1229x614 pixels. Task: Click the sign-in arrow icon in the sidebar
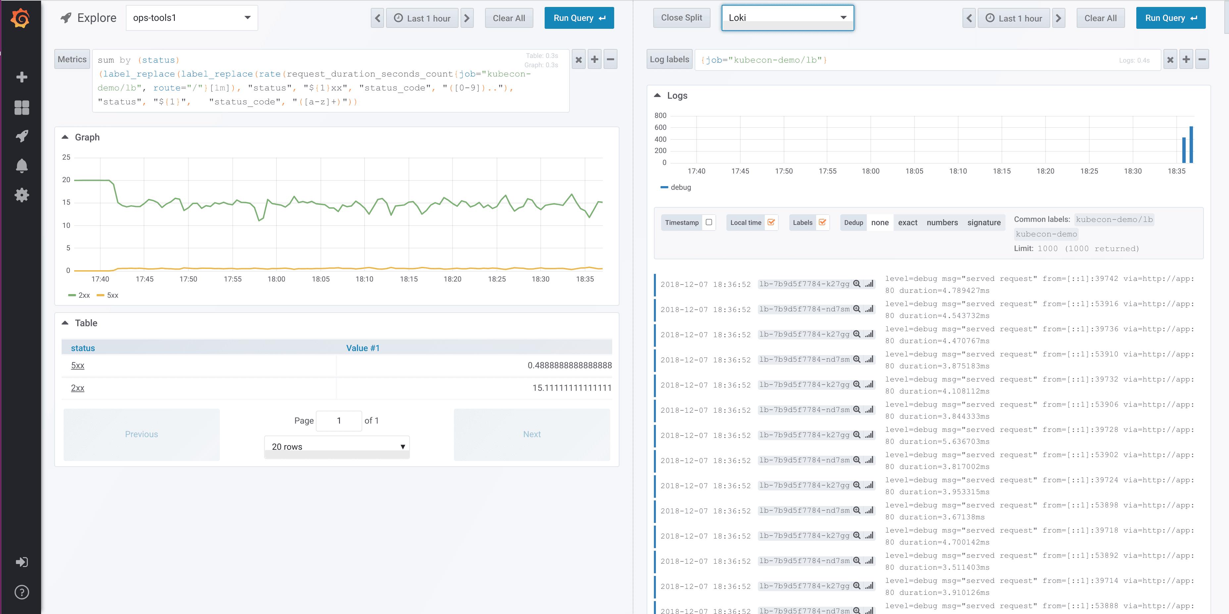22,562
